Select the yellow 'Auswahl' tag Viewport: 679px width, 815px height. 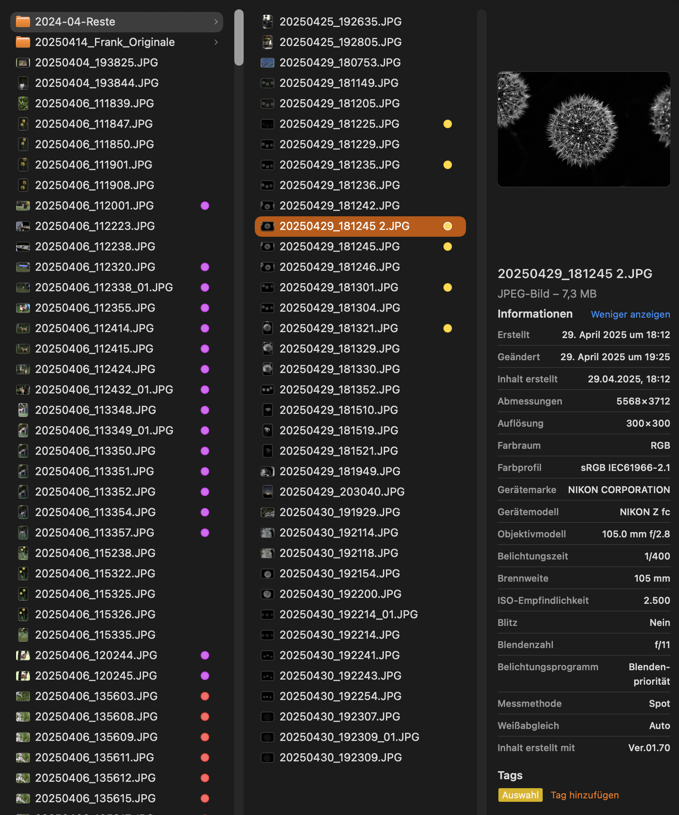tap(520, 795)
